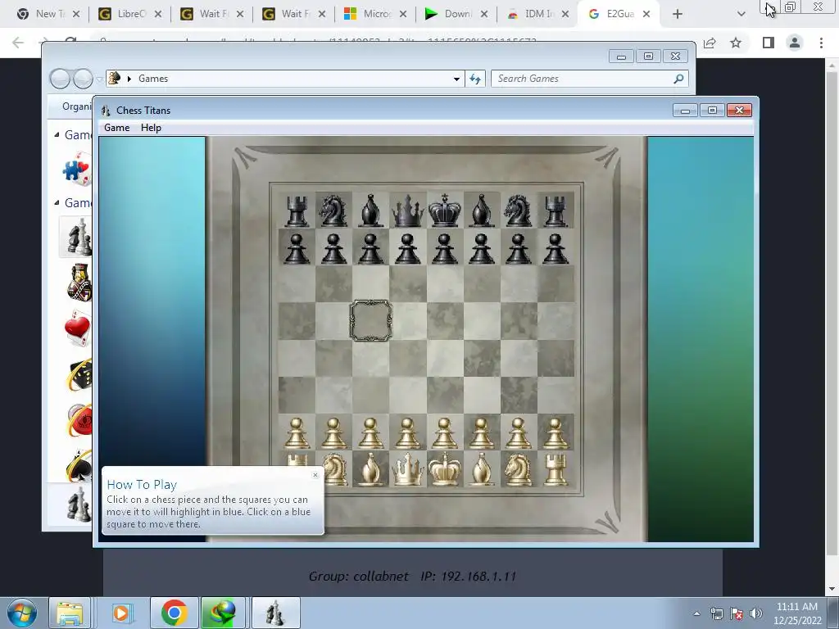Select the black pawn in front of left rook

tap(297, 249)
